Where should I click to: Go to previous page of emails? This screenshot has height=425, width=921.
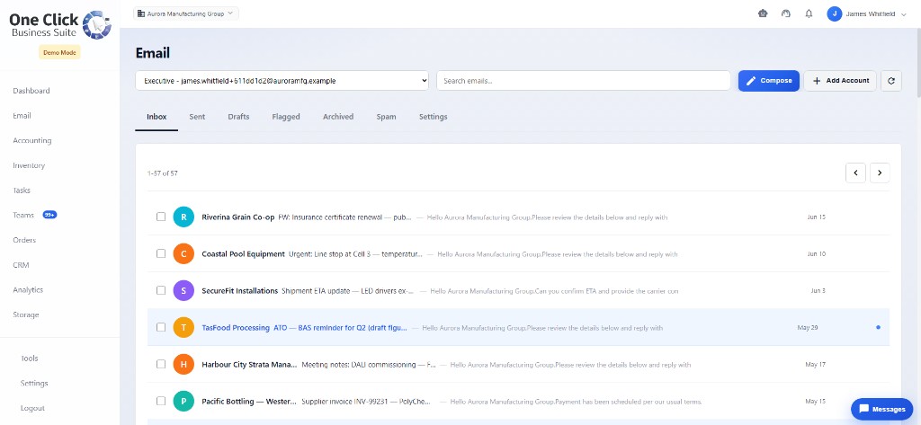pyautogui.click(x=856, y=173)
